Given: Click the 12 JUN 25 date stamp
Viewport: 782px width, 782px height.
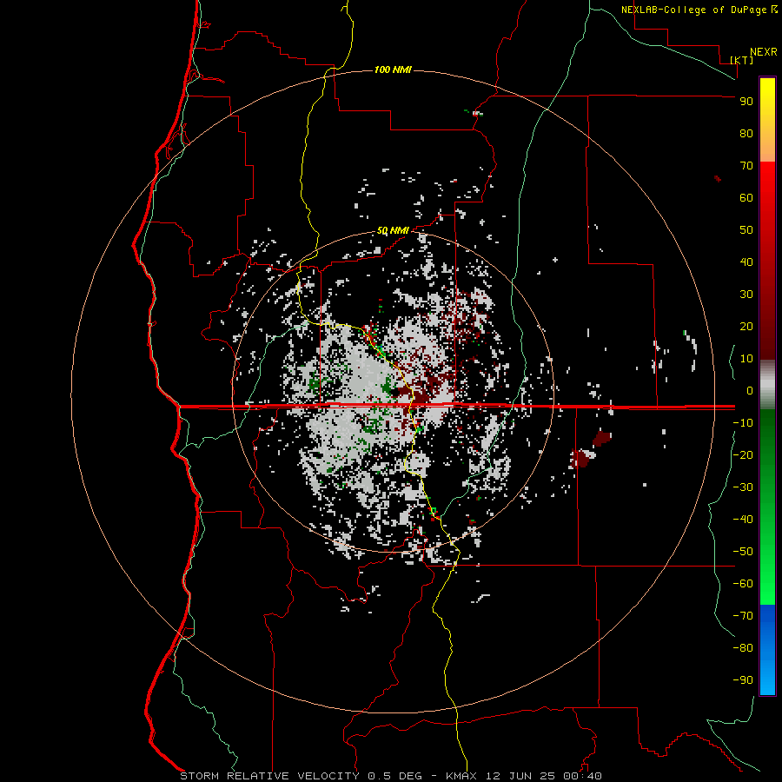Looking at the screenshot, I should tap(520, 776).
